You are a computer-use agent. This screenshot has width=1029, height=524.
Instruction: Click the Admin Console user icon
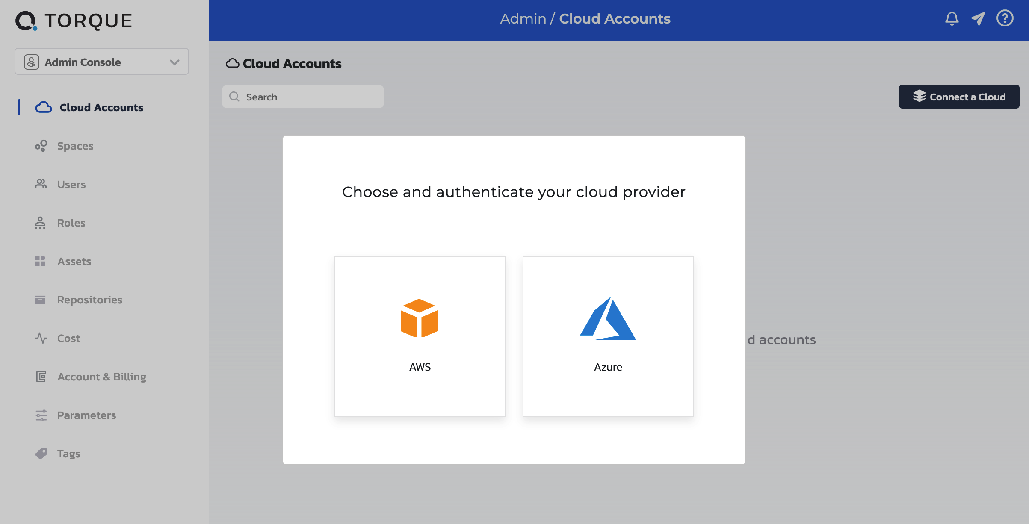32,62
